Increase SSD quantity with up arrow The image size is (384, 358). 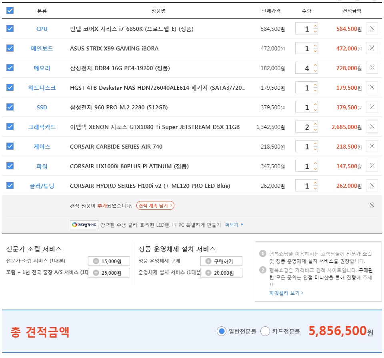(x=316, y=104)
